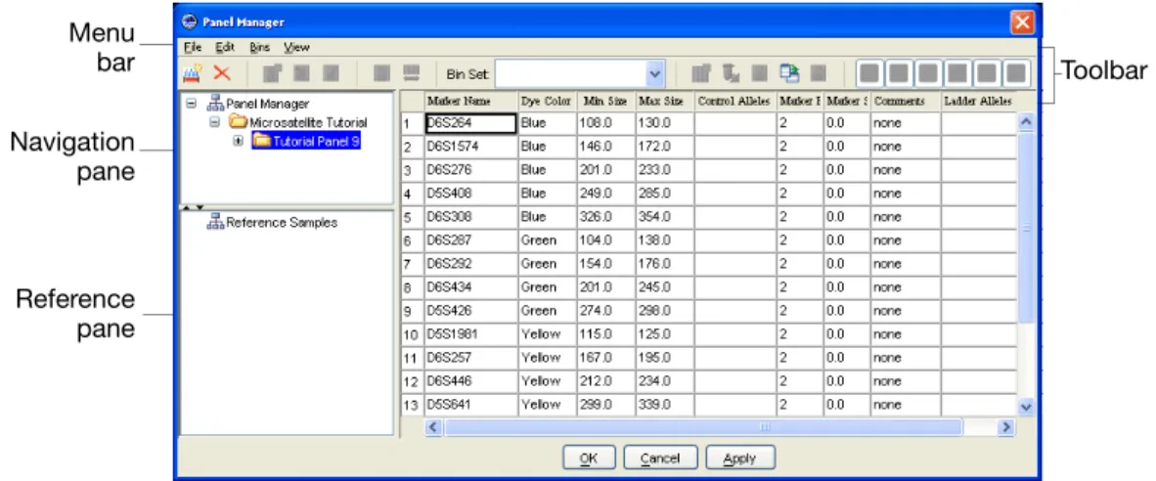The width and height of the screenshot is (1156, 481).
Task: Click the Min Size column header
Action: (x=605, y=101)
